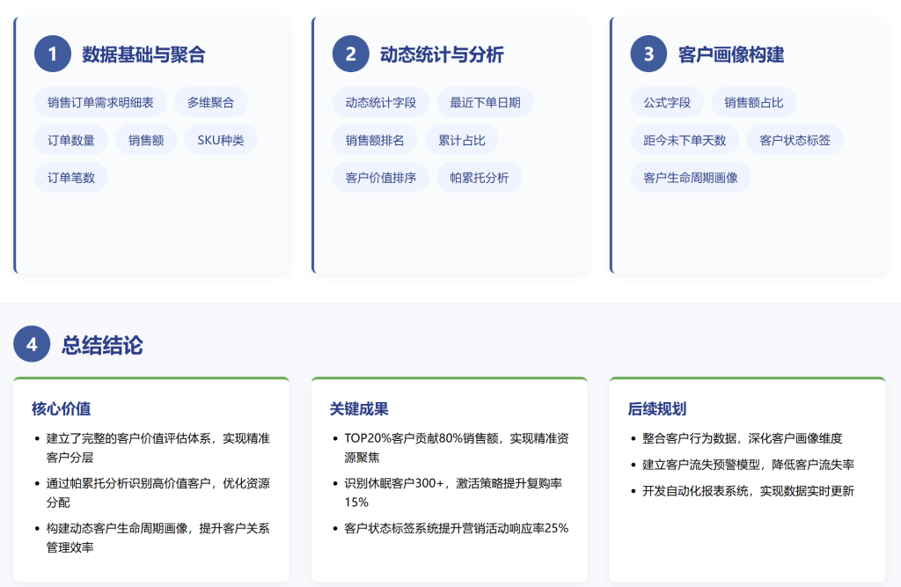Click the number 3 circle badge
The height and width of the screenshot is (587, 901).
click(x=648, y=54)
